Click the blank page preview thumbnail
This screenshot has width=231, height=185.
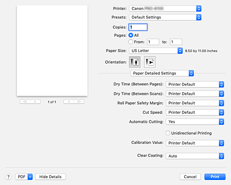click(x=52, y=51)
